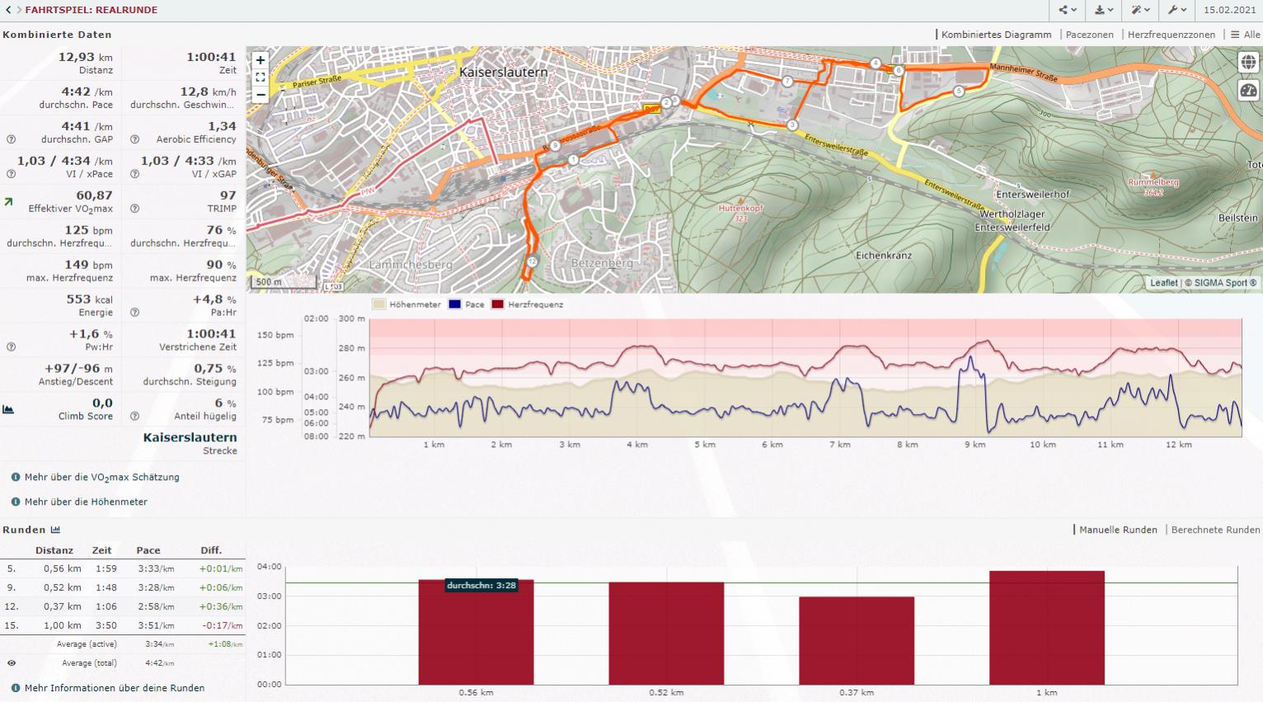The height and width of the screenshot is (702, 1263).
Task: Toggle fullscreen map view
Action: coord(261,78)
